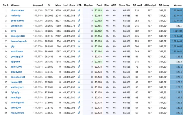Open the URL link icon for anyx

coord(79,31)
